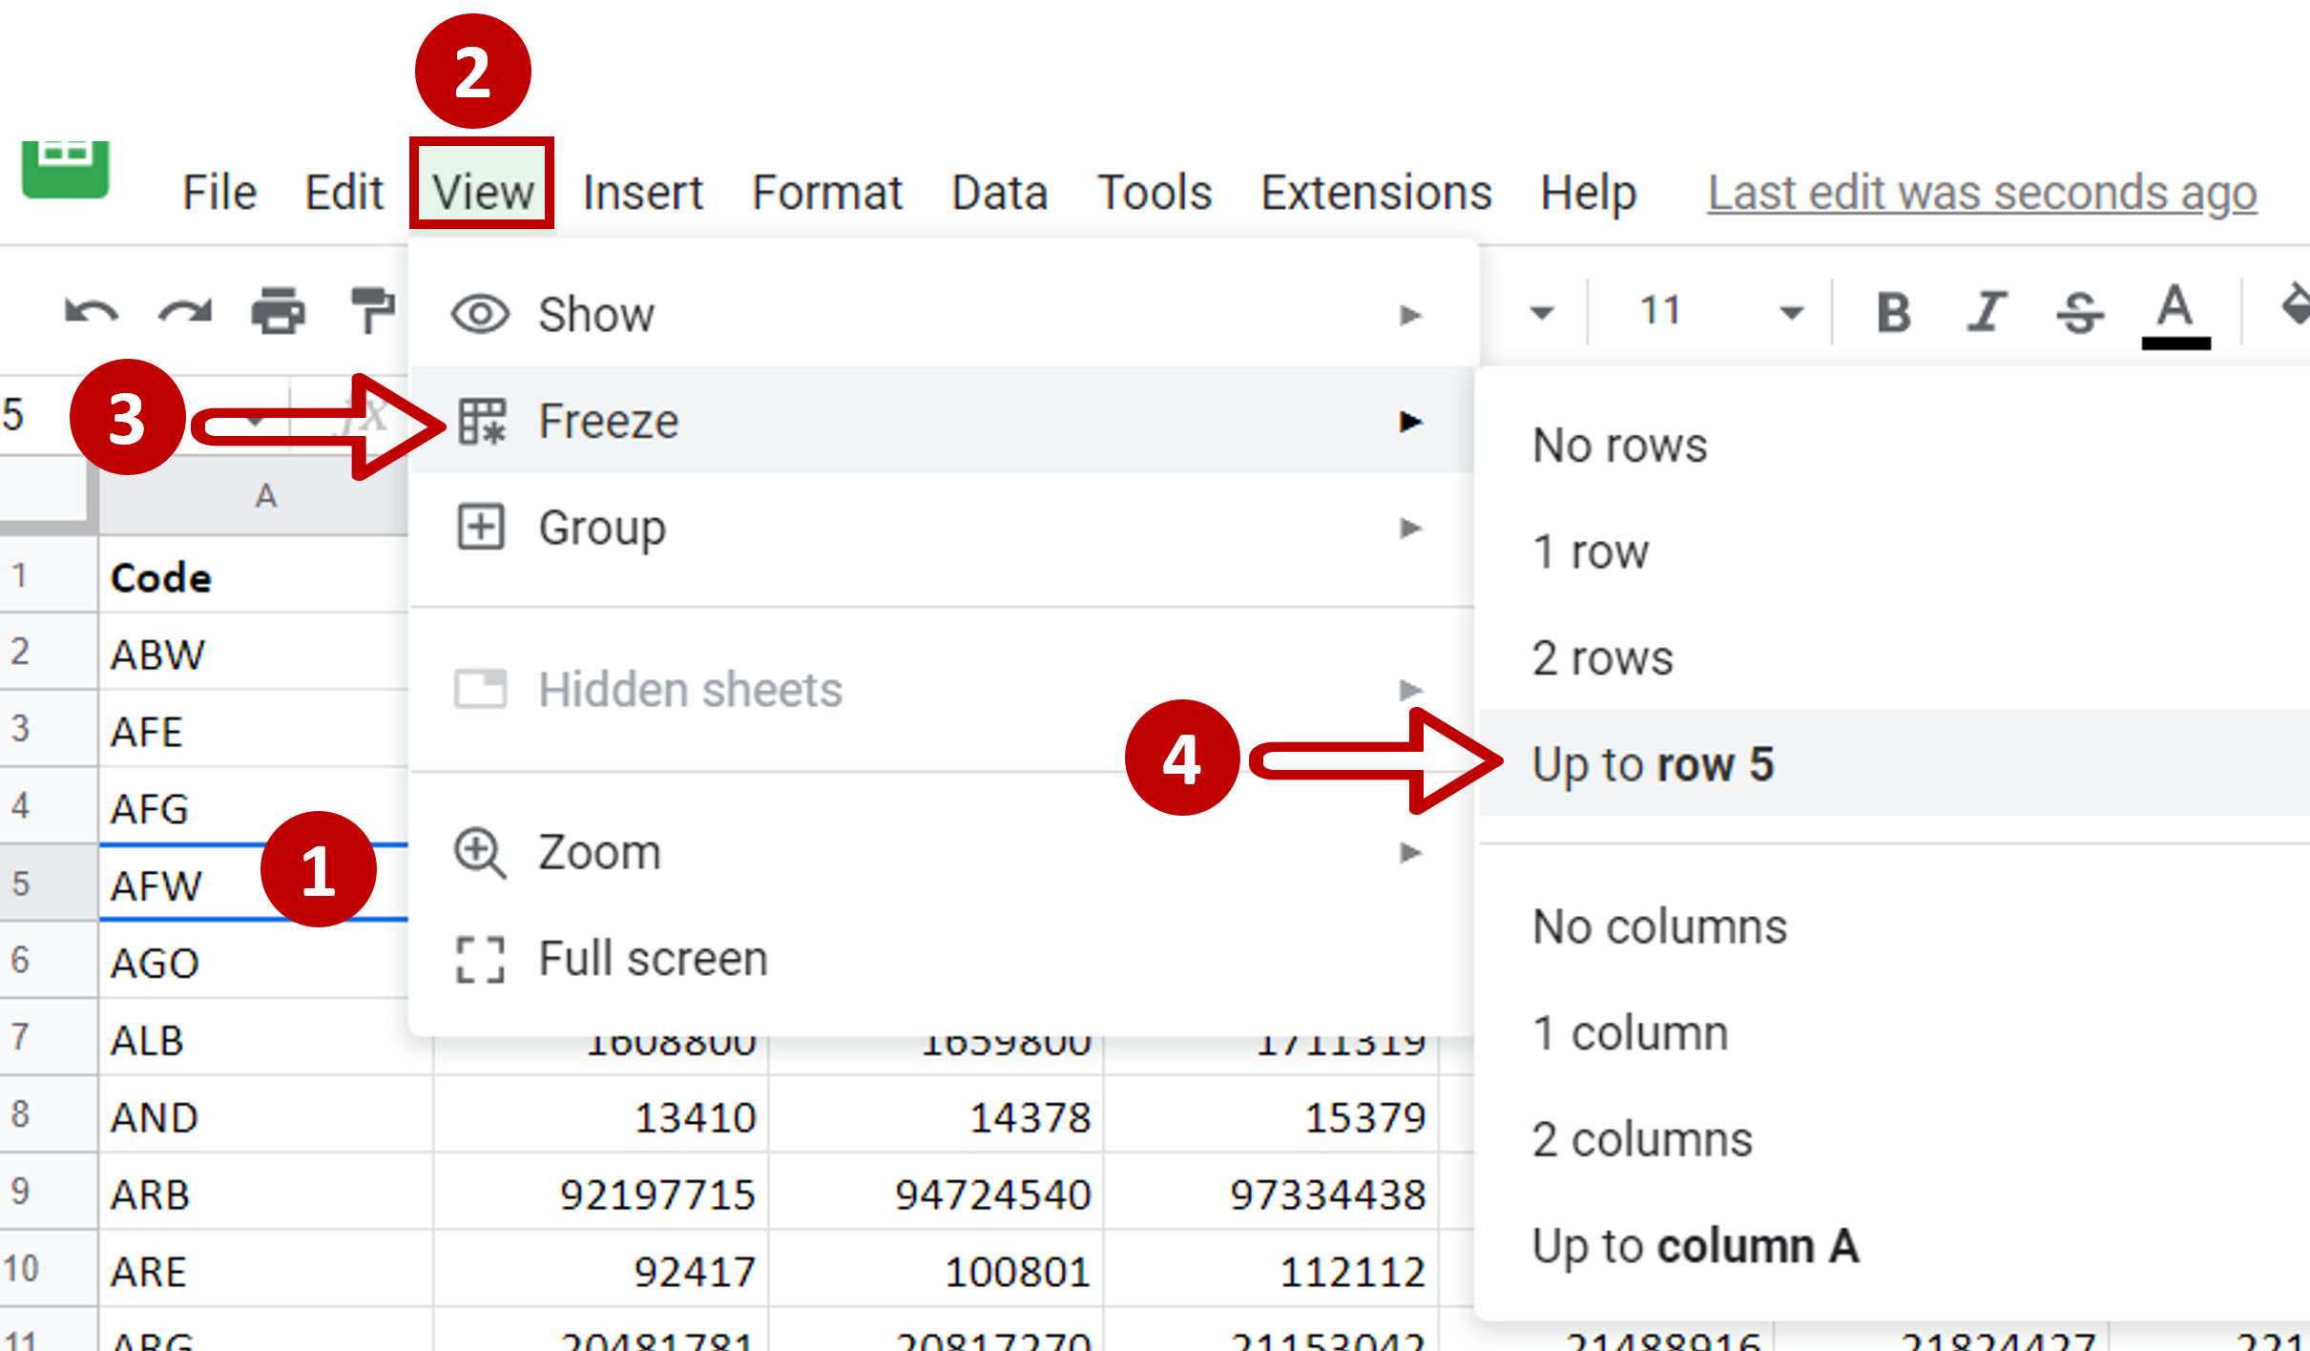Click cell with value 13410
This screenshot has width=2310, height=1351.
pyautogui.click(x=601, y=1115)
